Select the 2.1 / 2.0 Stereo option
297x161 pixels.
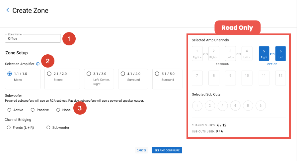tap(49, 74)
